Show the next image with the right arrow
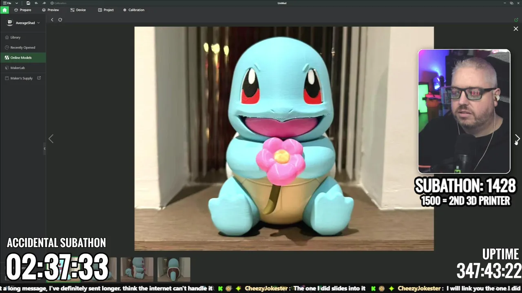This screenshot has width=522, height=293. [x=517, y=139]
